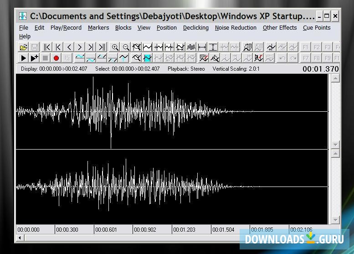Viewport: 354px width, 254px height.
Task: Click the upper channel scrollbar up arrow
Action: pyautogui.click(x=335, y=78)
